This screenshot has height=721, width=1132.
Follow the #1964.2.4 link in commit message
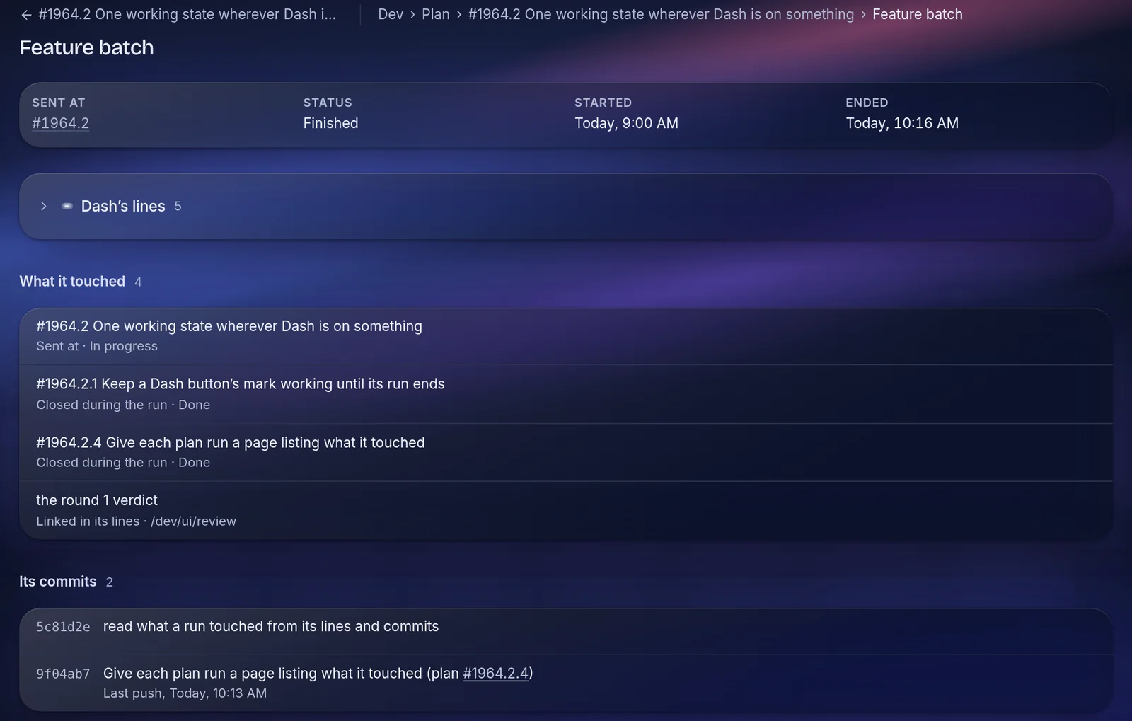pos(495,674)
